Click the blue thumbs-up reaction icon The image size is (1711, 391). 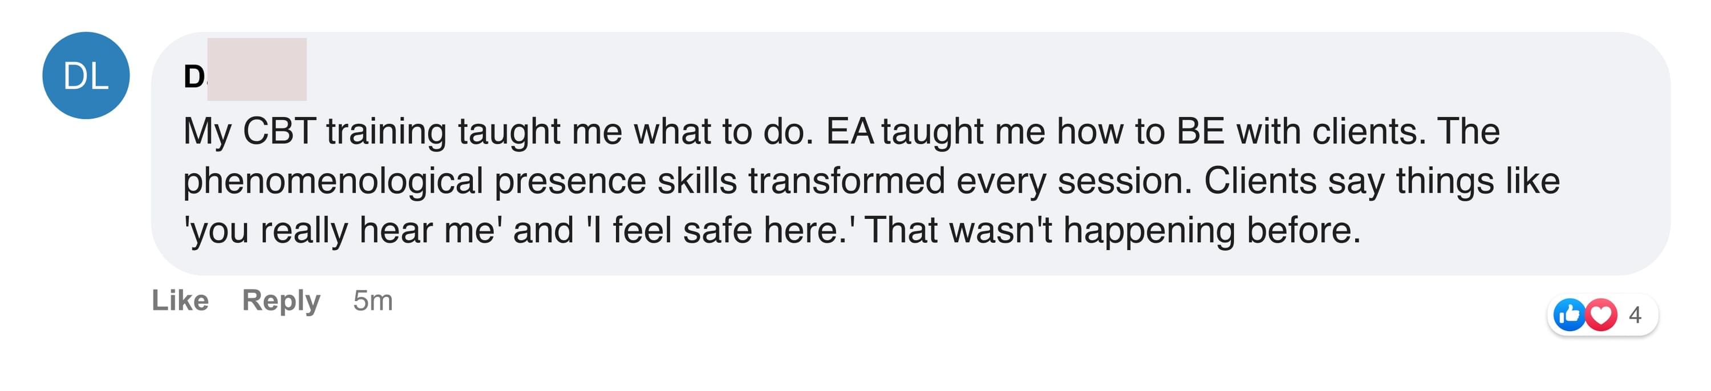[x=1570, y=315]
